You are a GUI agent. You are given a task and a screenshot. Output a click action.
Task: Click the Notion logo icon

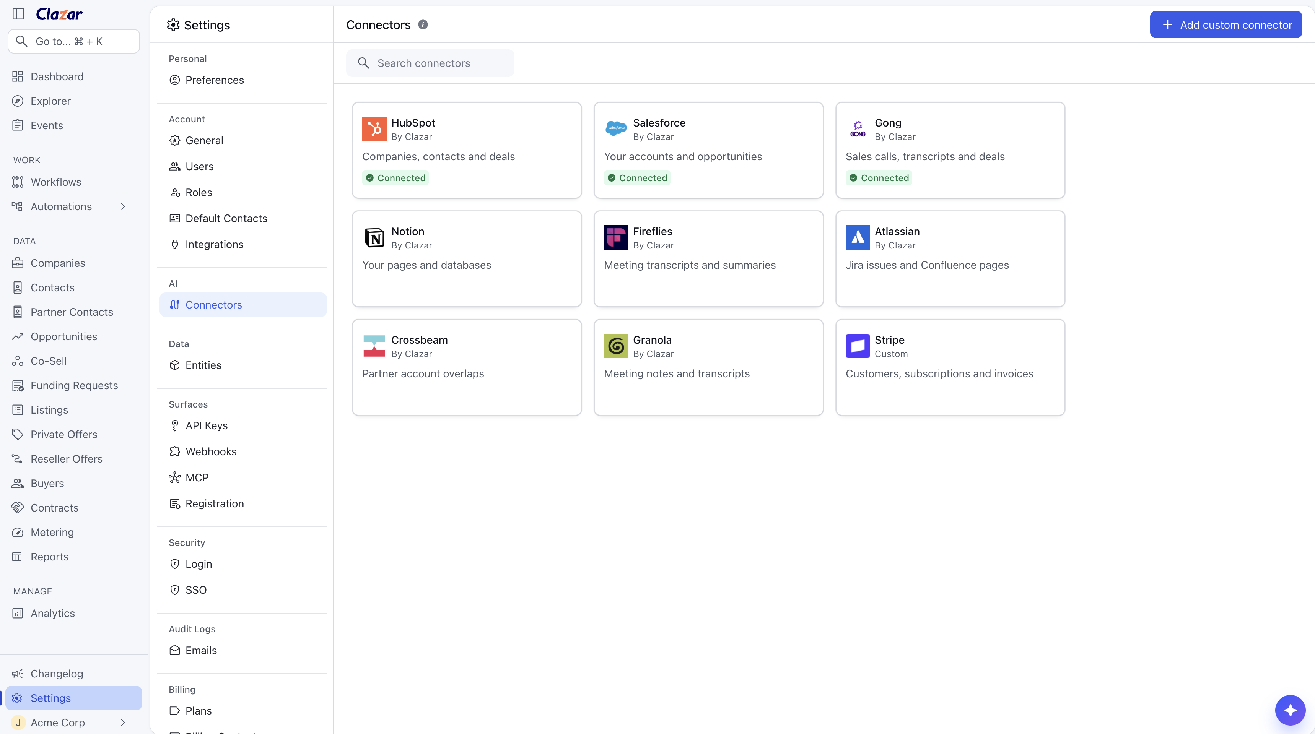tap(374, 237)
